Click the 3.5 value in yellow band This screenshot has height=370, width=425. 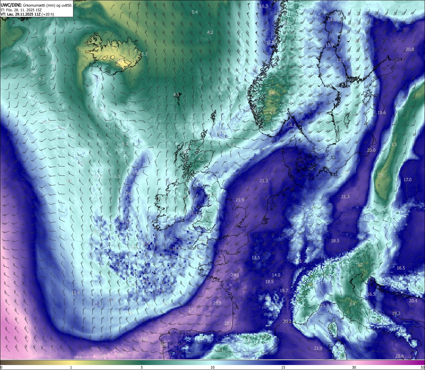pyautogui.click(x=394, y=144)
